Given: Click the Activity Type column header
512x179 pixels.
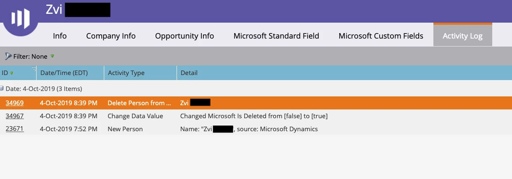Looking at the screenshot, I should click(140, 73).
